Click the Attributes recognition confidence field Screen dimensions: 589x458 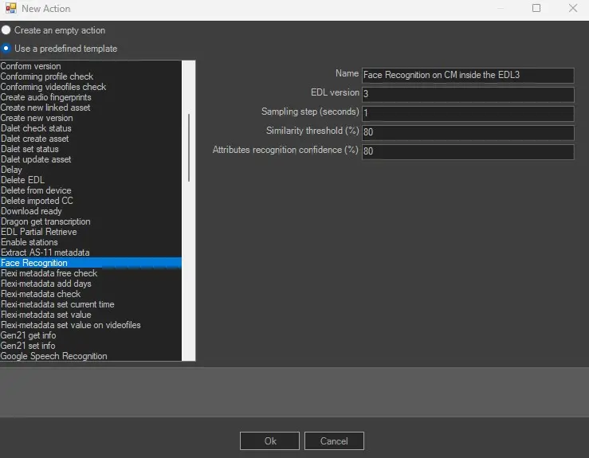point(467,151)
